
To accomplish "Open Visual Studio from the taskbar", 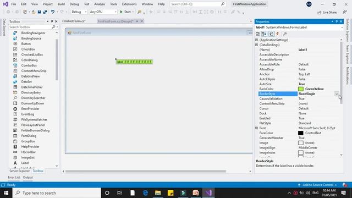I will (x=208, y=193).
